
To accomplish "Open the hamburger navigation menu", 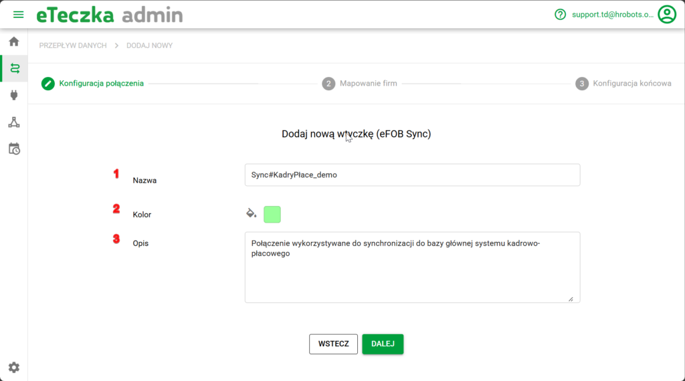I will (x=18, y=15).
